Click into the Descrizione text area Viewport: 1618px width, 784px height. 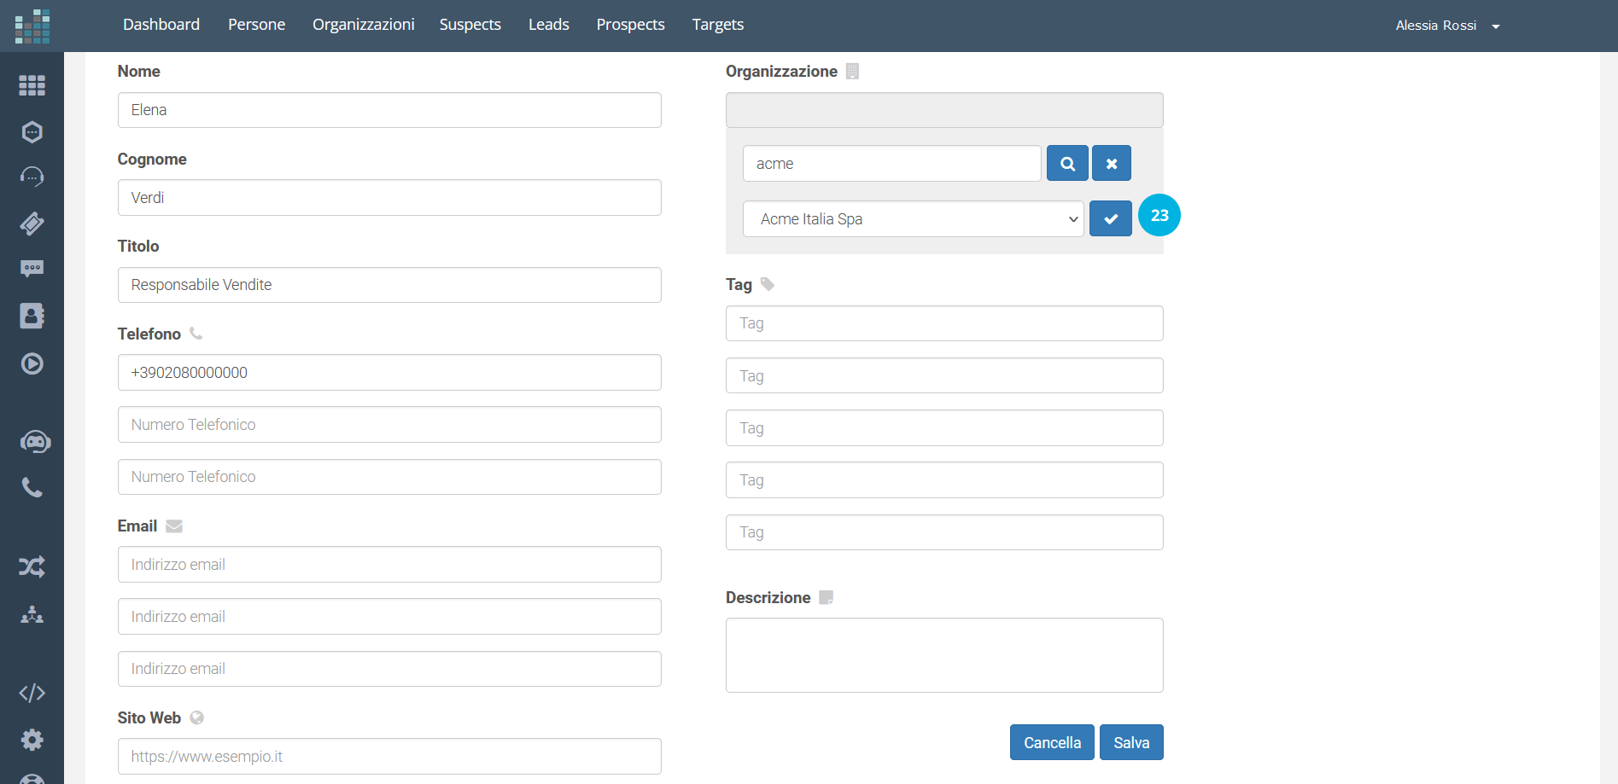pos(944,655)
